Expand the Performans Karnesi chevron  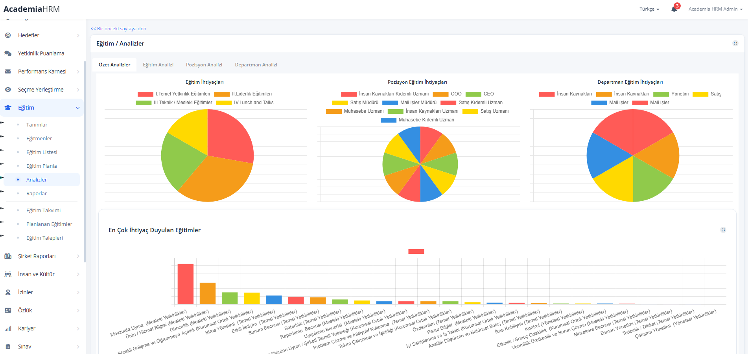tap(78, 72)
